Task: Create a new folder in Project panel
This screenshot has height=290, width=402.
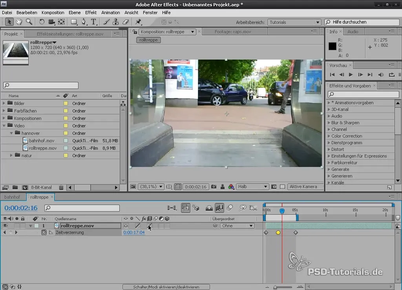Action: [15, 187]
